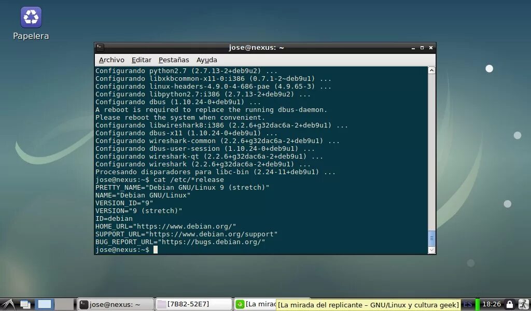Click the line 'cat /etc/*release' in terminal
531x311 pixels.
click(x=189, y=180)
